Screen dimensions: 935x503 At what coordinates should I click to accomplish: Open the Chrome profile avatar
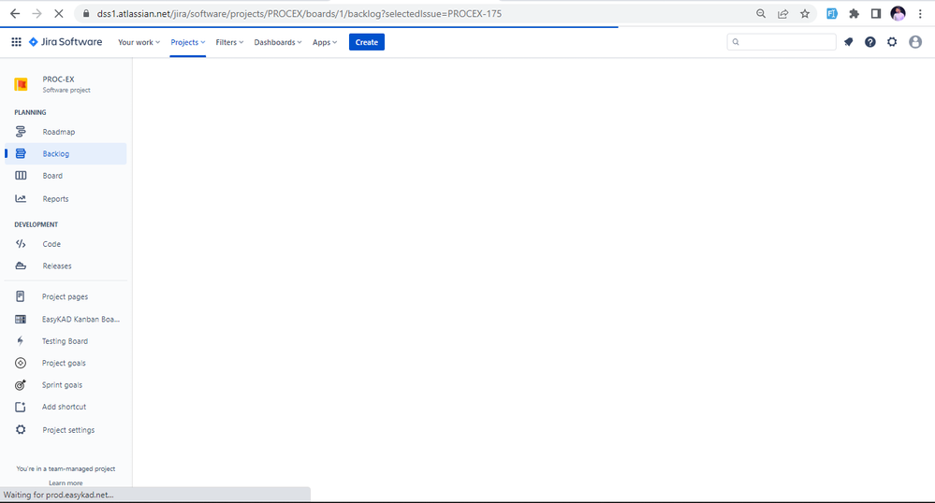[x=898, y=14]
